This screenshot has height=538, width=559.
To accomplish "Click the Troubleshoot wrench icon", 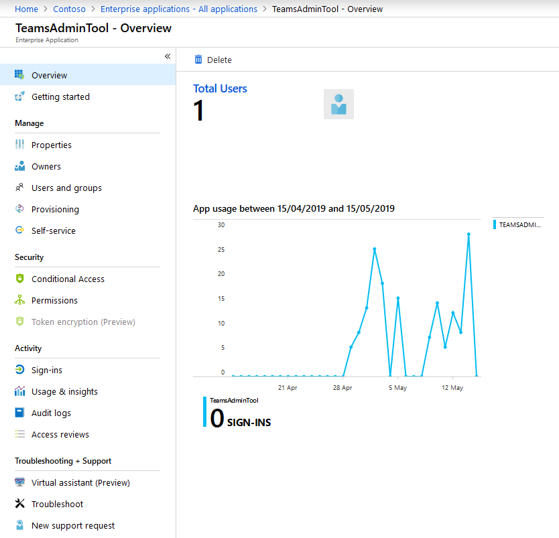I will pos(19,503).
